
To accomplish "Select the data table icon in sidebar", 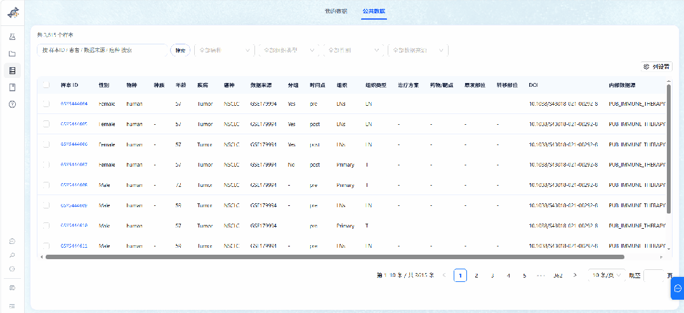I will pyautogui.click(x=12, y=70).
